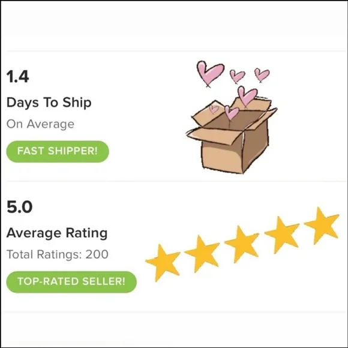The image size is (348, 348).
Task: Click the 5.0 rating number
Action: pyautogui.click(x=20, y=207)
